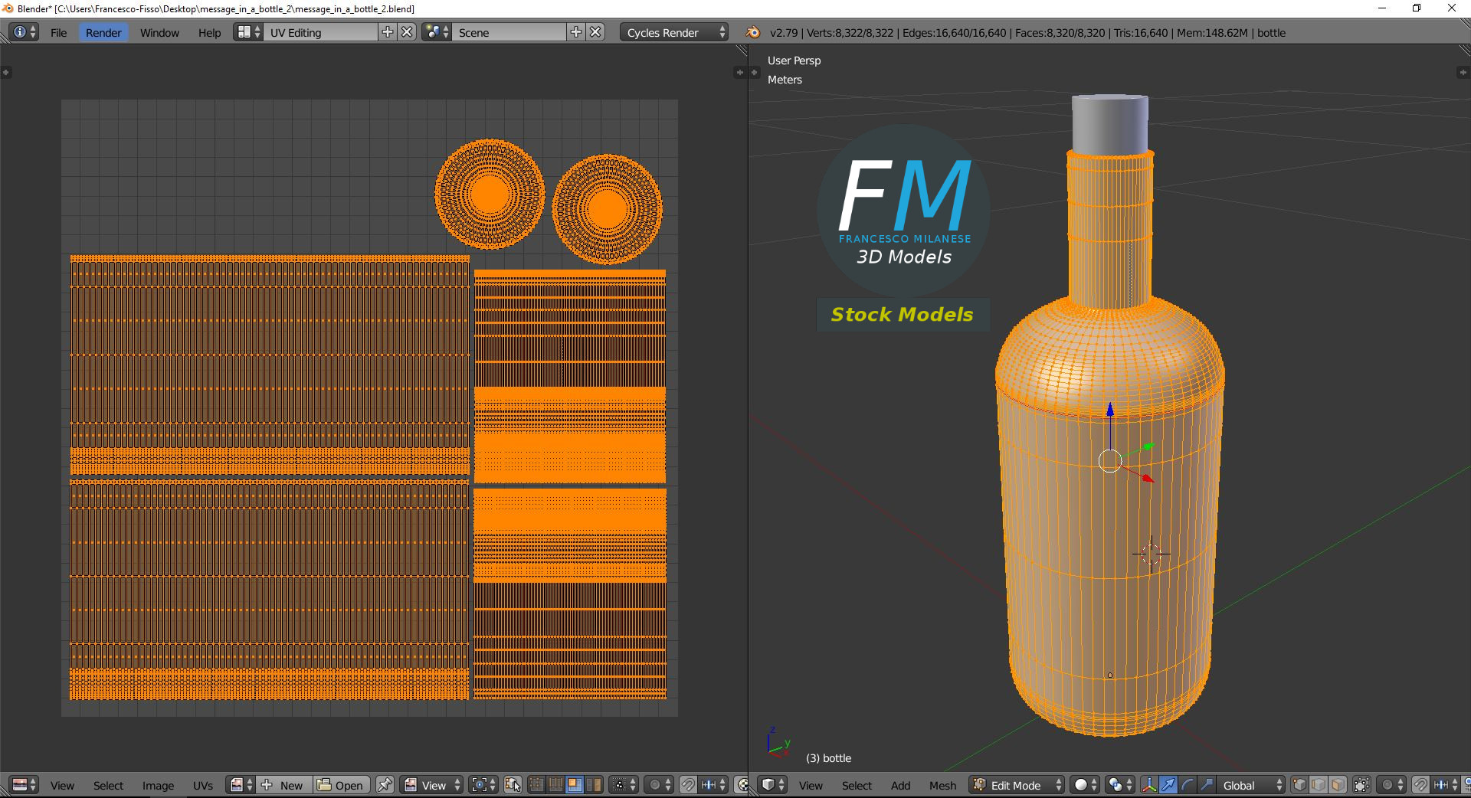
Task: Select UV edge selection mode
Action: coord(555,785)
